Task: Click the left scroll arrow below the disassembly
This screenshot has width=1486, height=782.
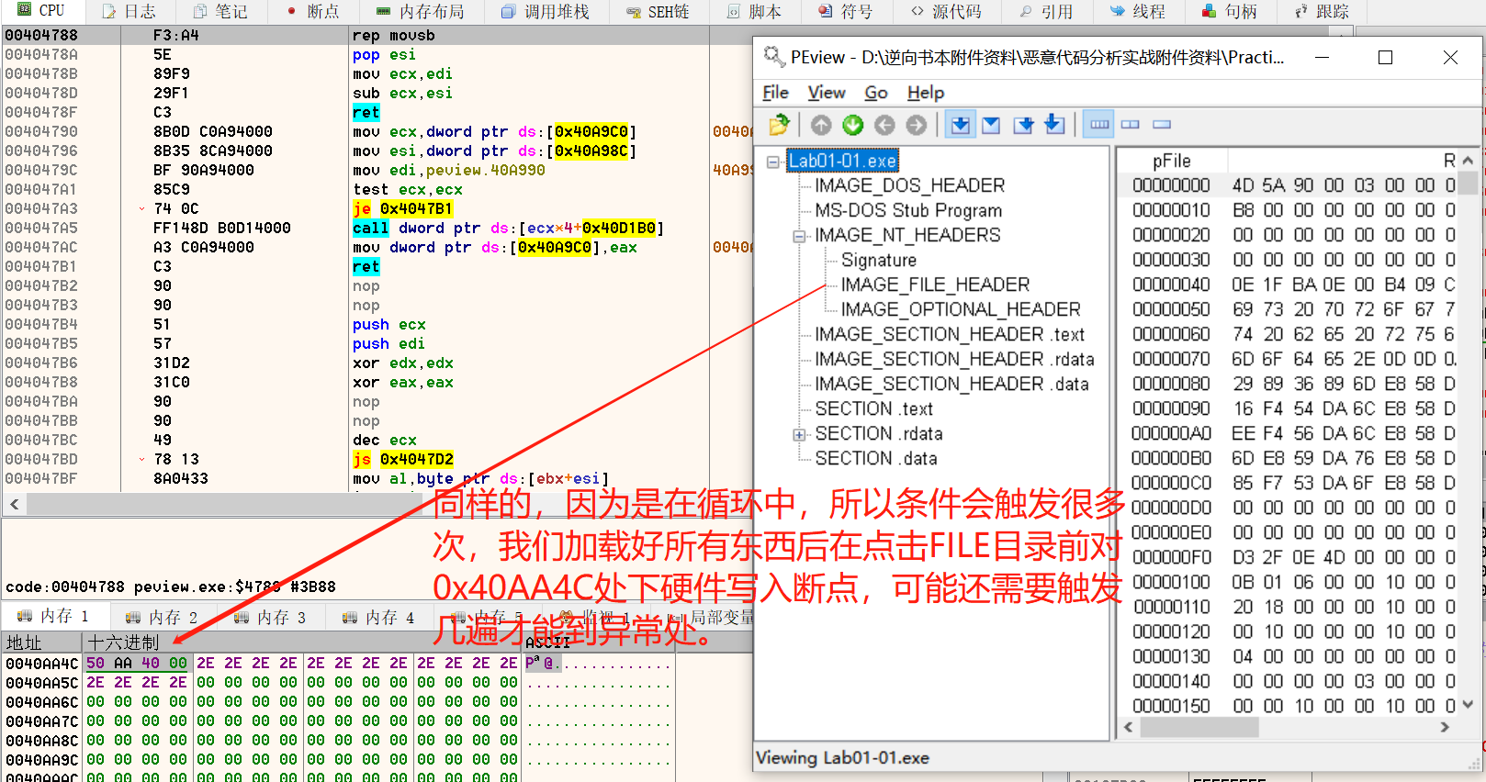Action: [x=14, y=504]
